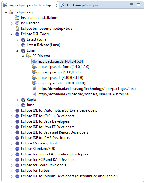145x183 pixels.
Task: Click the Eclipse DSL Tools product icon
Action: (x=17, y=34)
